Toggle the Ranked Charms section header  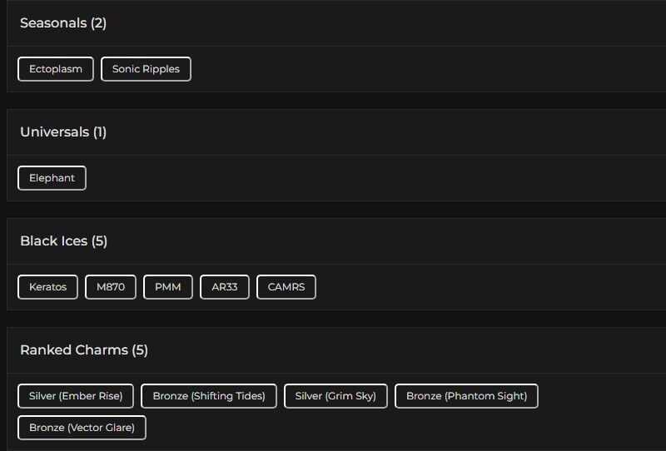pyautogui.click(x=333, y=350)
